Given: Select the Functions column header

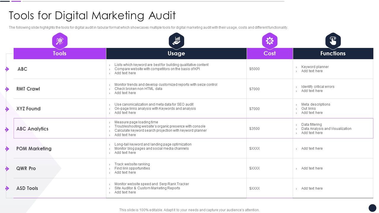Looking at the screenshot, I should click(x=333, y=54).
